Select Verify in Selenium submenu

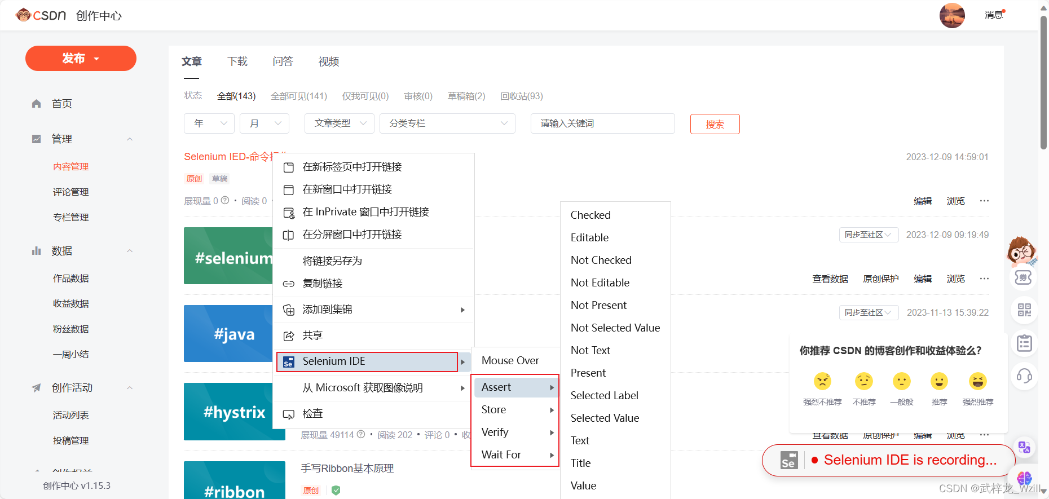pos(515,432)
